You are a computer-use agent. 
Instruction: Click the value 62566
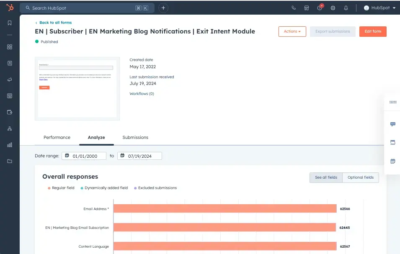345,209
